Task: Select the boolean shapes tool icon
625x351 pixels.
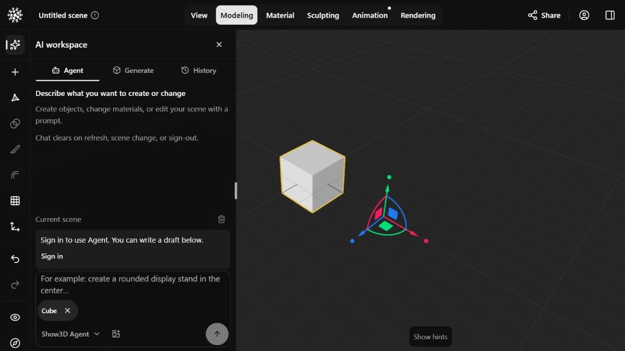Action: coord(14,123)
